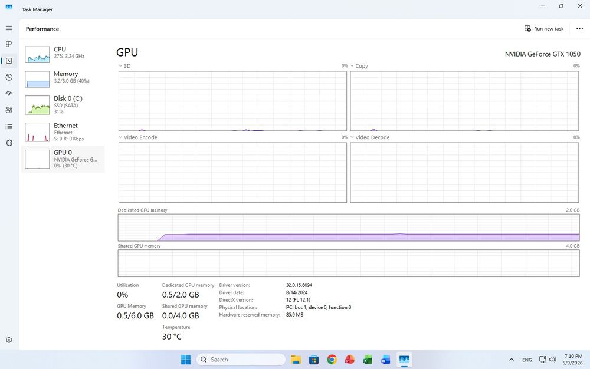Open the Video Decode engine dropdown
The height and width of the screenshot is (369, 590).
(x=370, y=137)
